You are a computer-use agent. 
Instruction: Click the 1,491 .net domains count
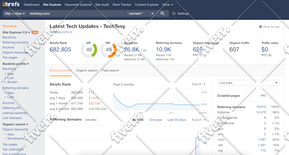point(262,145)
